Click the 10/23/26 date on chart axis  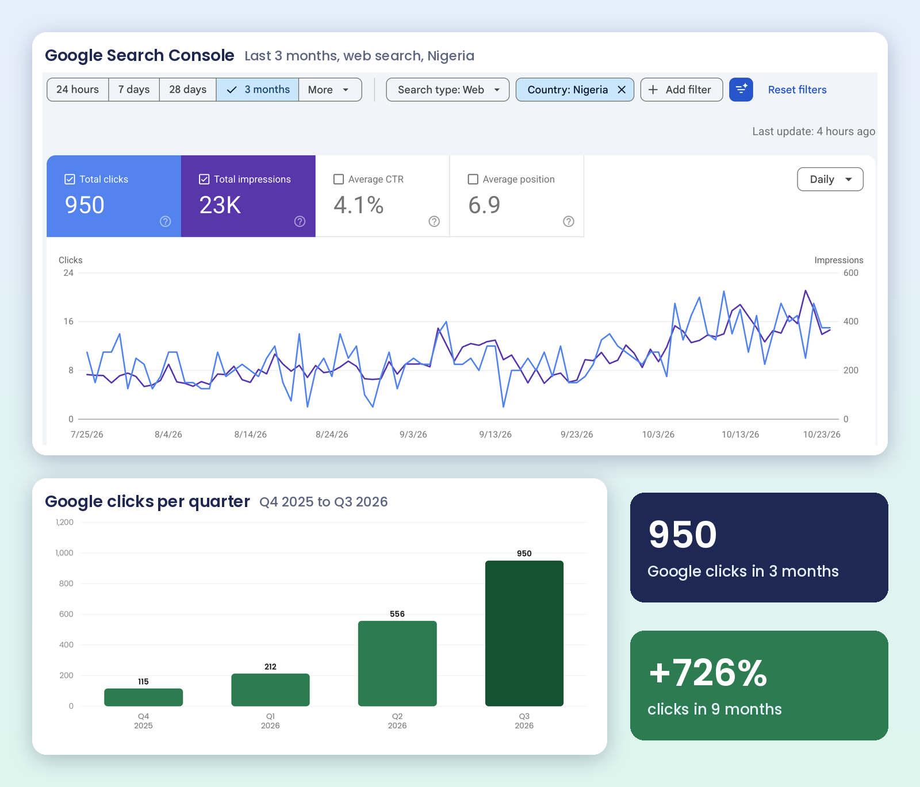coord(822,435)
